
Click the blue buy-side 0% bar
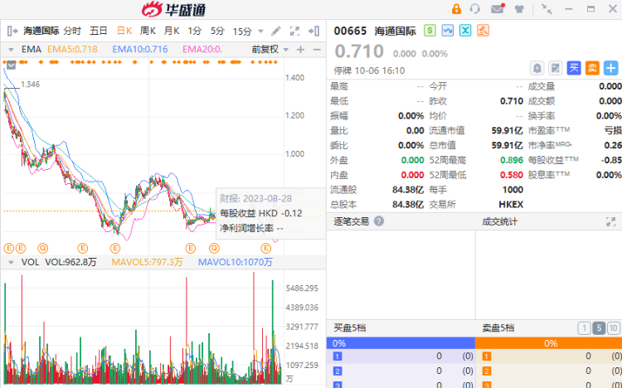click(x=401, y=343)
